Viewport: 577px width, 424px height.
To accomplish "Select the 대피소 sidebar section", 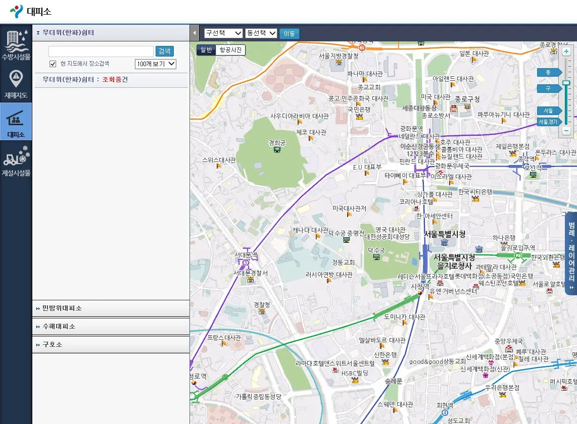I will [x=16, y=122].
